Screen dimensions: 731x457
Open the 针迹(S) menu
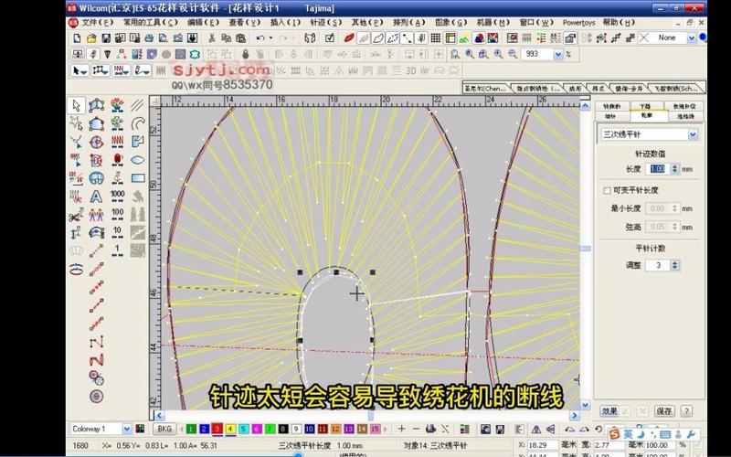pyautogui.click(x=326, y=22)
